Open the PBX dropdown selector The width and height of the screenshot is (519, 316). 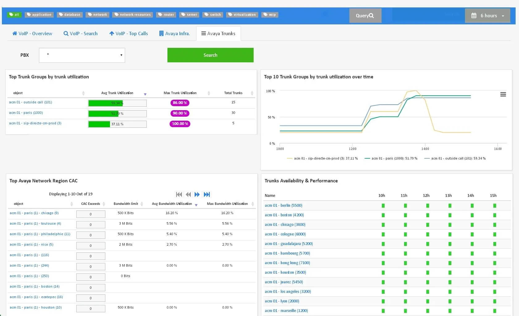pos(82,55)
